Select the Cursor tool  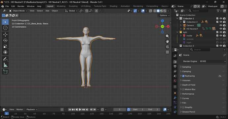click(x=5, y=28)
